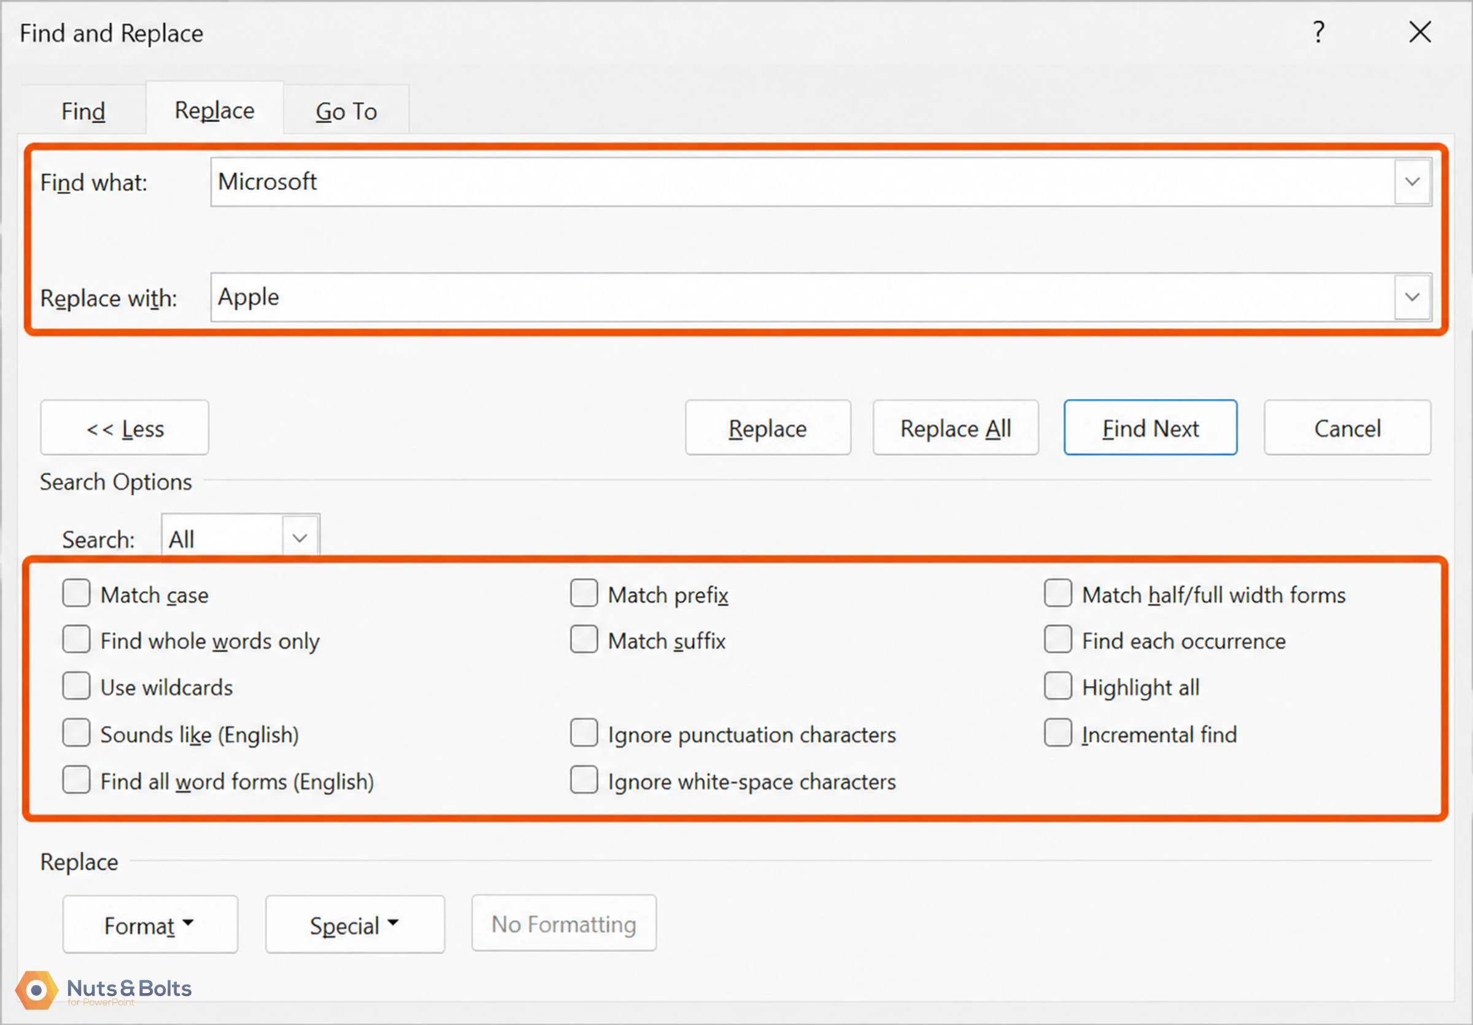
Task: Enable the Match prefix checkbox
Action: click(584, 594)
